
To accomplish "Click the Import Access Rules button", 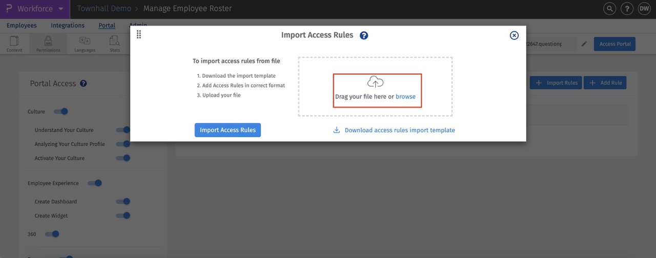I will [x=228, y=130].
